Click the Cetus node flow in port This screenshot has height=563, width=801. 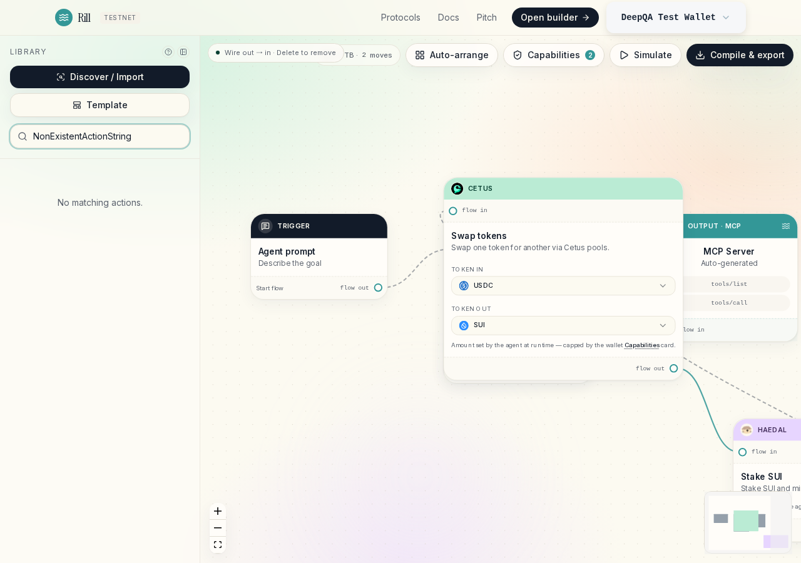pos(453,211)
